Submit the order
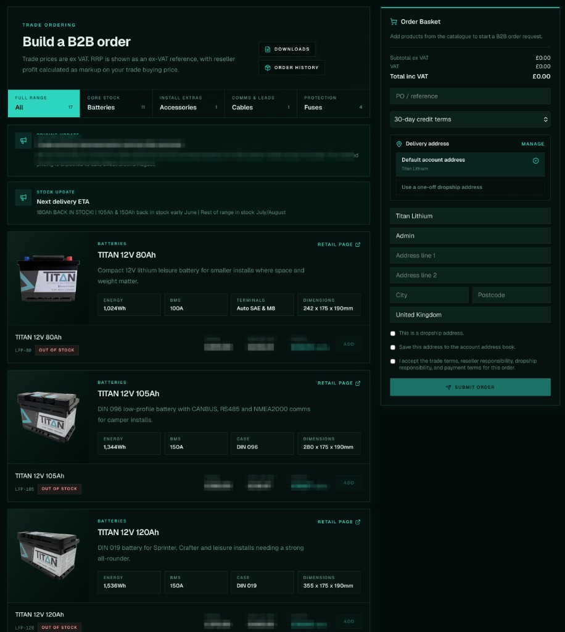Screen dimensions: 565x632 (x=470, y=387)
